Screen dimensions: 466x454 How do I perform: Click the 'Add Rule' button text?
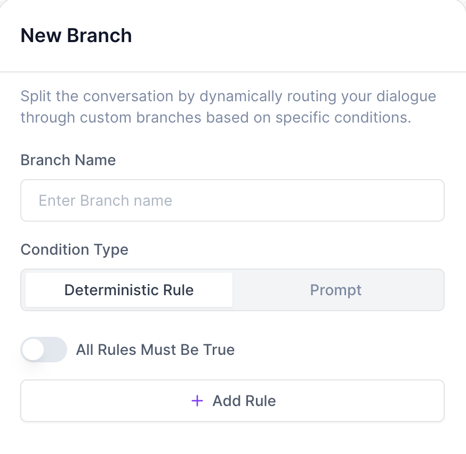tap(244, 401)
